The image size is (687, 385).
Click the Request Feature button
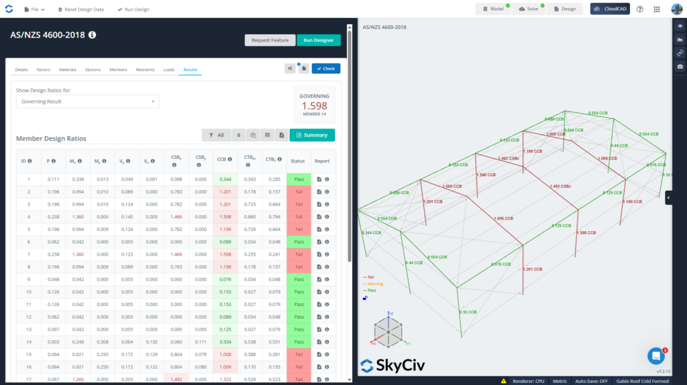(270, 40)
